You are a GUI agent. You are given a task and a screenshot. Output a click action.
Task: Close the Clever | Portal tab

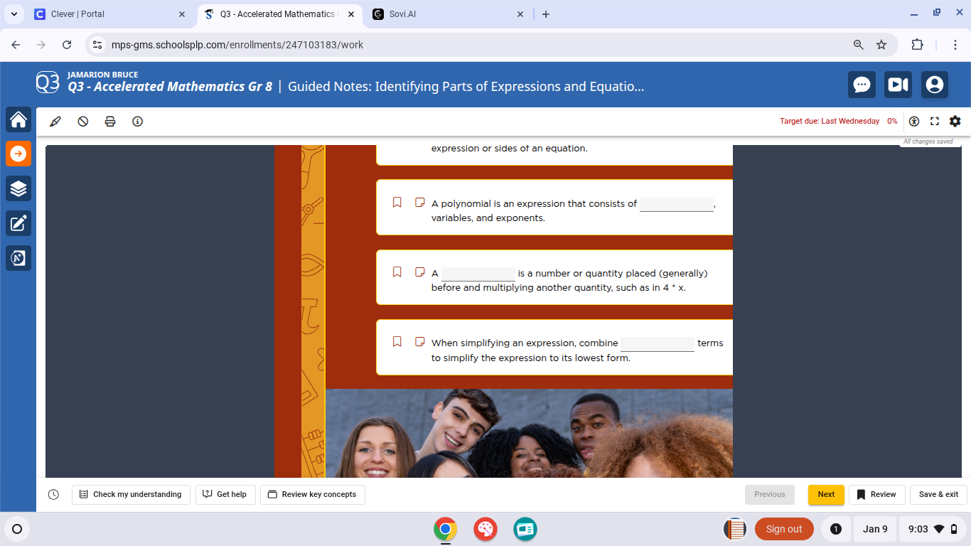182,14
